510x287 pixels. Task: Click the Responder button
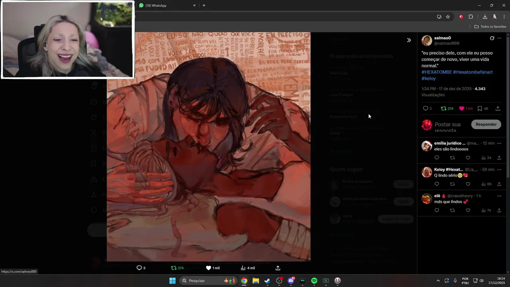click(x=486, y=124)
